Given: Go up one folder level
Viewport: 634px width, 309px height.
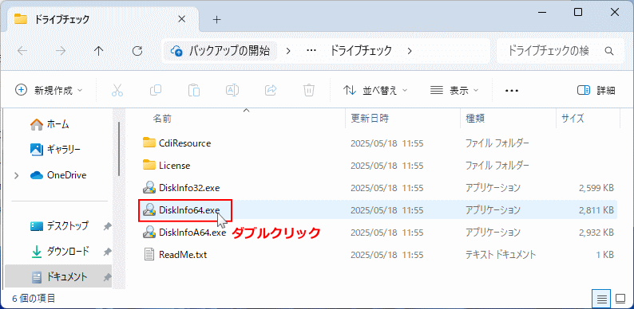Looking at the screenshot, I should pos(99,51).
